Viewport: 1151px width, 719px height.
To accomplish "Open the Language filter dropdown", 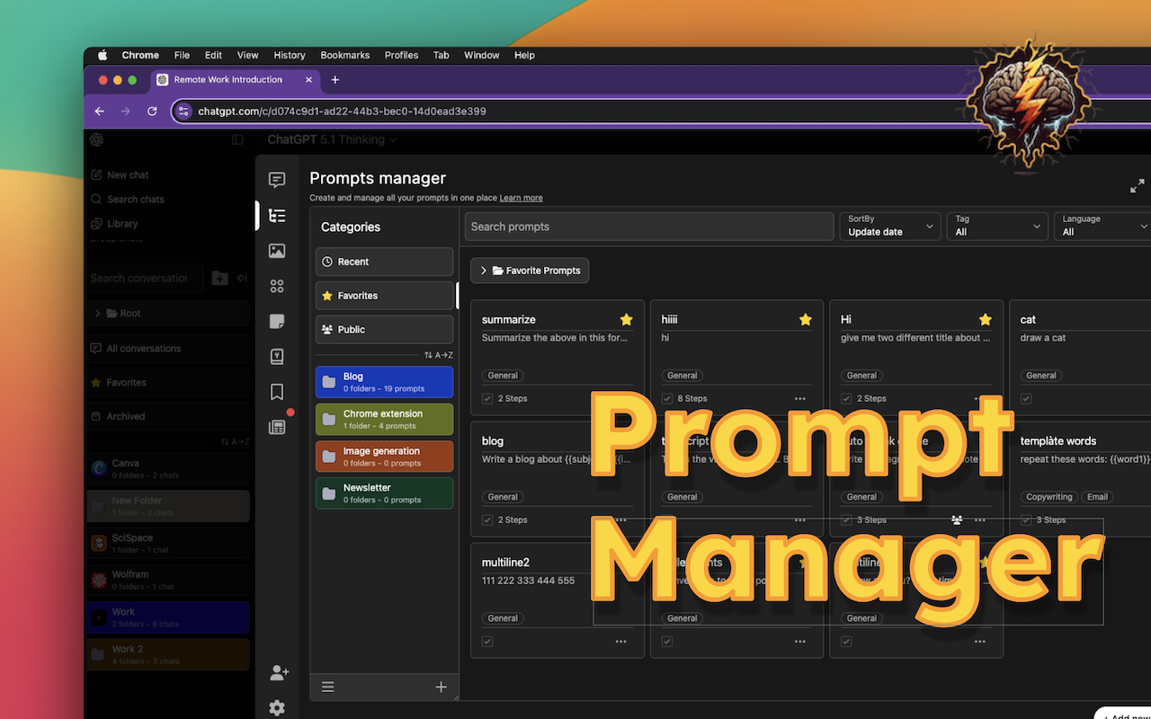I will click(x=1104, y=226).
